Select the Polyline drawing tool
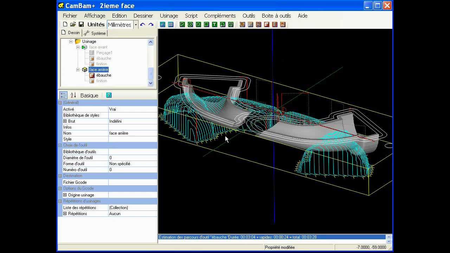This screenshot has height=253, width=450. [x=182, y=24]
